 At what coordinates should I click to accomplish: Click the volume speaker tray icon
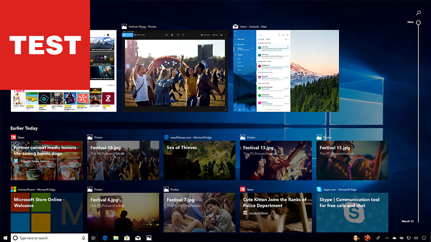[416, 238]
